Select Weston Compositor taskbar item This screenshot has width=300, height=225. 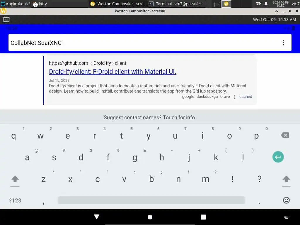[x=119, y=4]
